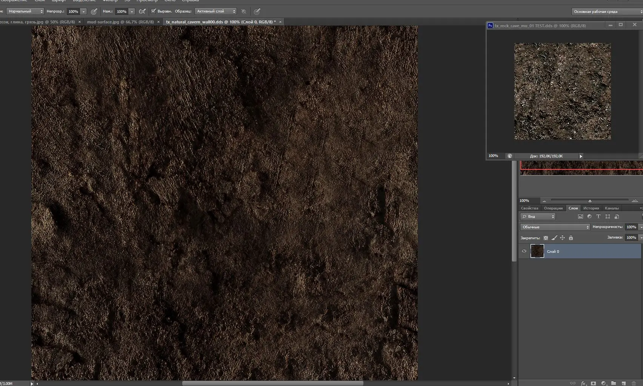
Task: Select the Слои panel tab
Action: (573, 208)
